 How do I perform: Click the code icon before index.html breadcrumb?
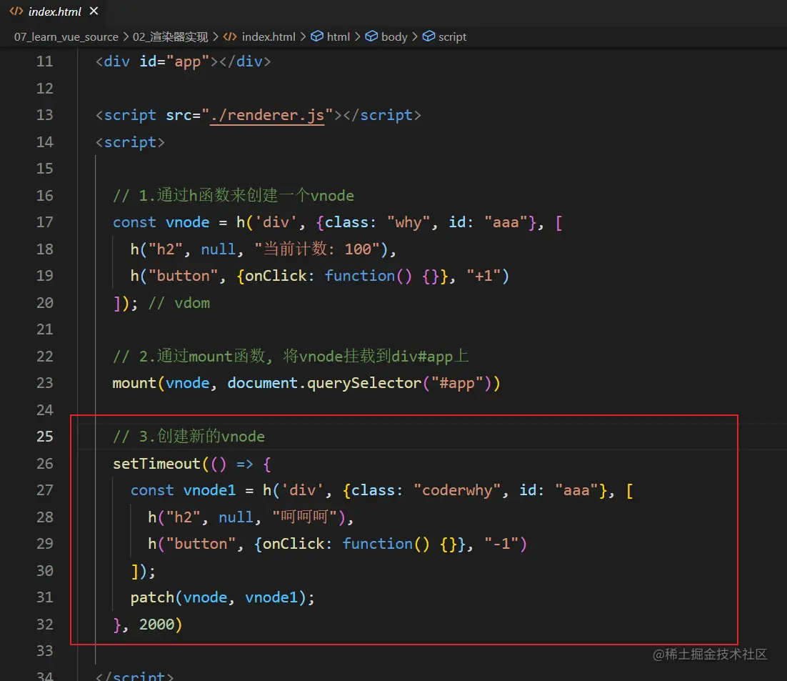[230, 36]
